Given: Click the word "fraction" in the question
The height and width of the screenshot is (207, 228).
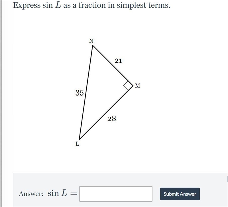Looking at the screenshot, I should coord(92,5).
